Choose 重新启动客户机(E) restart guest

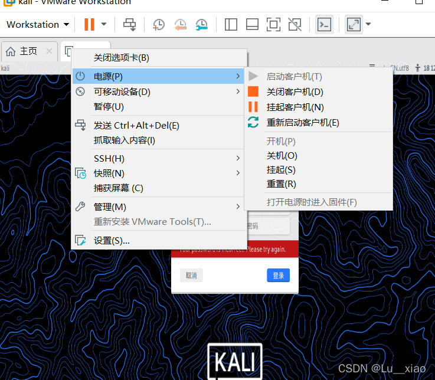tap(319, 123)
